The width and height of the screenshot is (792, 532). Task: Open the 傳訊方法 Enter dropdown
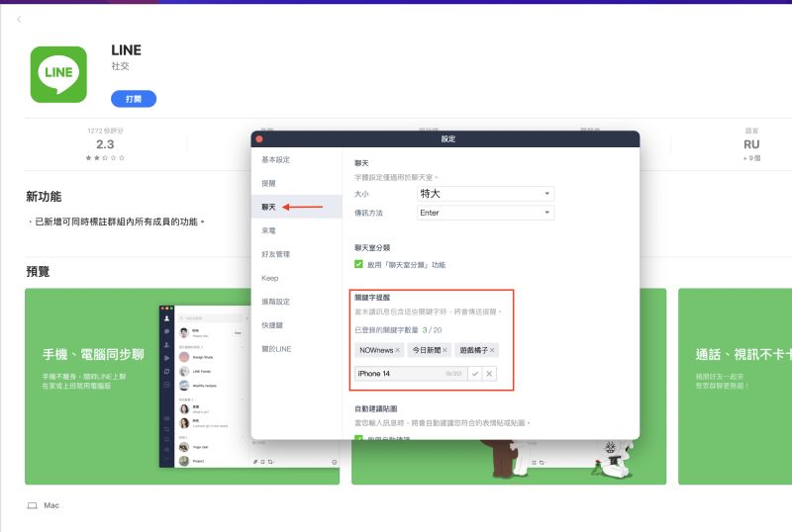point(485,213)
